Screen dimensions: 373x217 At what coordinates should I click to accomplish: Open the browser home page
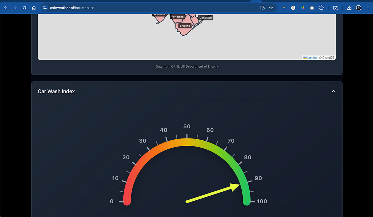pos(34,8)
